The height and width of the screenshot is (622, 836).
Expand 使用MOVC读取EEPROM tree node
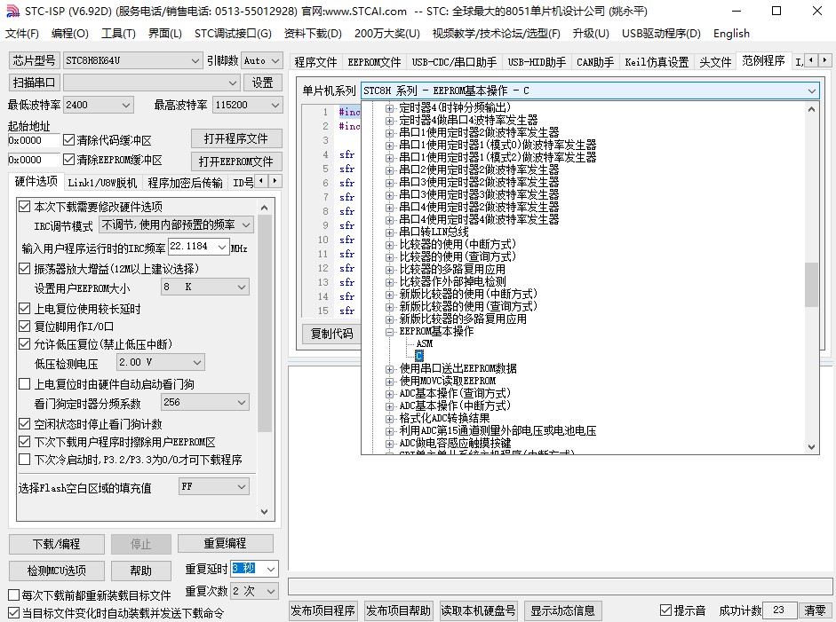[390, 382]
